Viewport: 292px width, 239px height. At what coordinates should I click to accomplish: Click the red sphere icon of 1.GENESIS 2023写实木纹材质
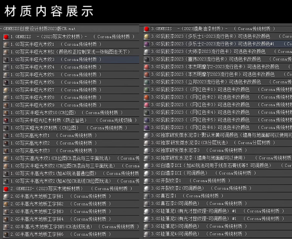tap(6, 37)
